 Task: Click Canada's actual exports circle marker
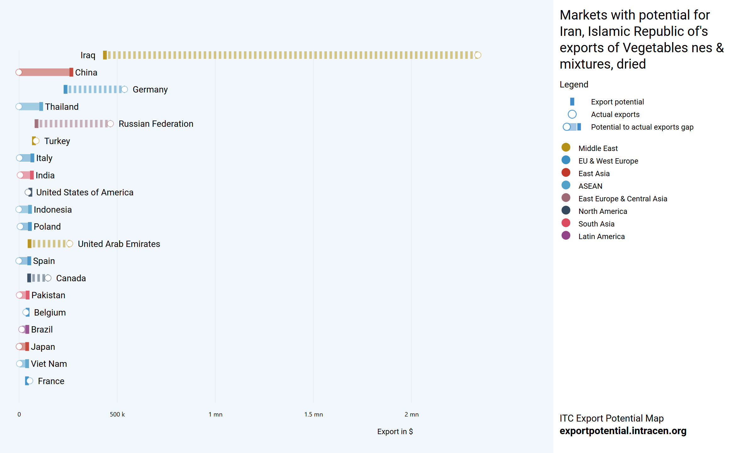pos(48,278)
